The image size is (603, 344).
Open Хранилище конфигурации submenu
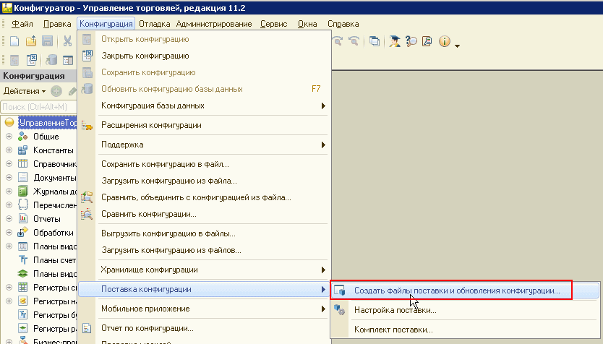click(x=204, y=270)
